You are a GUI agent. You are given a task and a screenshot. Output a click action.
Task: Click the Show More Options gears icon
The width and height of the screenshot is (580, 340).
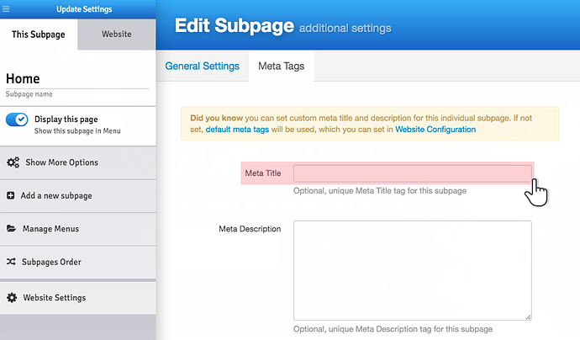pyautogui.click(x=13, y=162)
